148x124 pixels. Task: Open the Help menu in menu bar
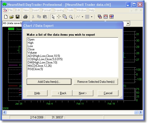(x=92, y=10)
